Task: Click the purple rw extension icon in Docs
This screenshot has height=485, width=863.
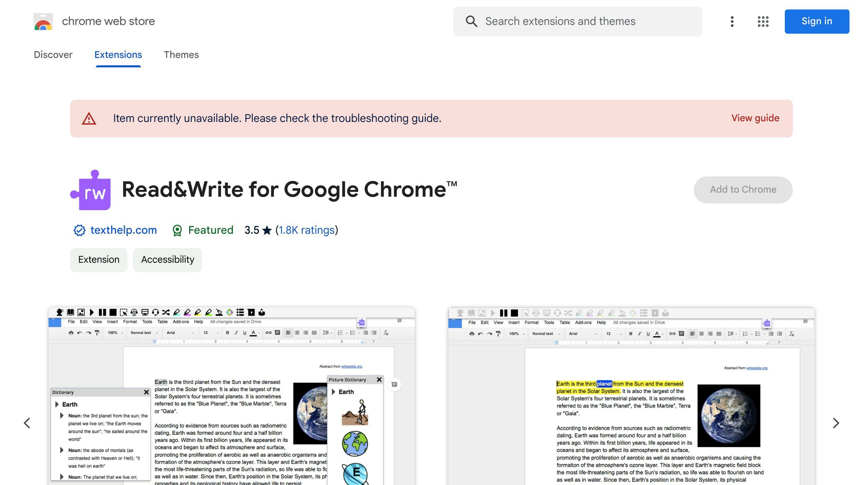Action: [x=361, y=323]
